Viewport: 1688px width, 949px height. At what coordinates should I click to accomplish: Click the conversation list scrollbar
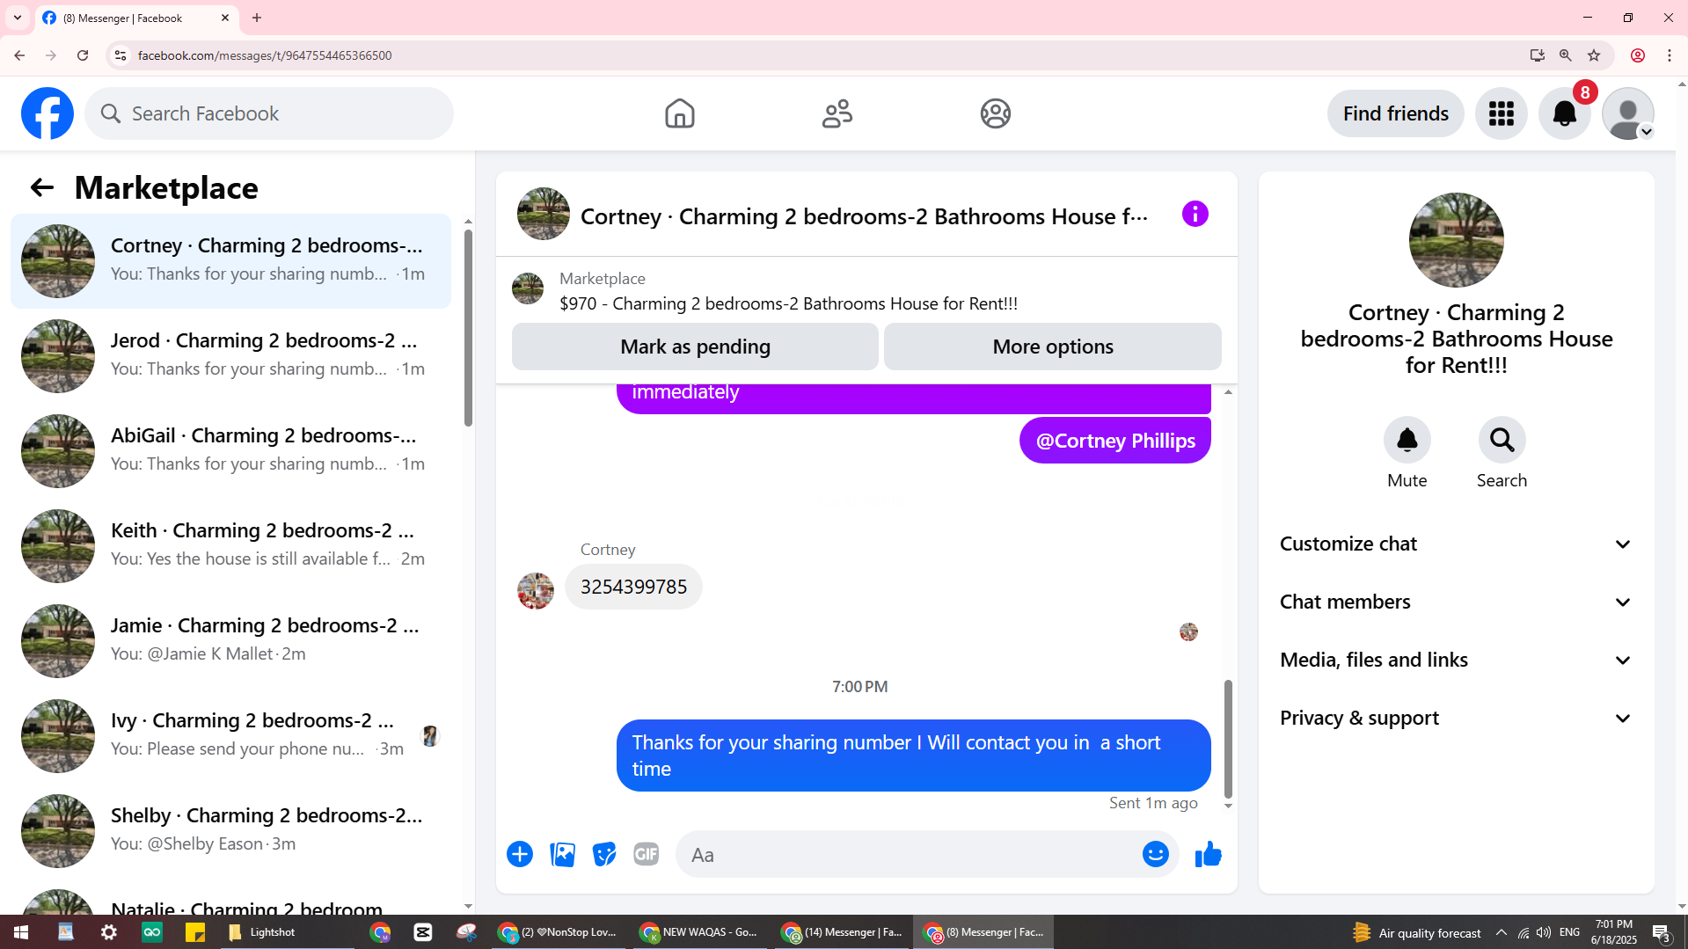pos(468,327)
